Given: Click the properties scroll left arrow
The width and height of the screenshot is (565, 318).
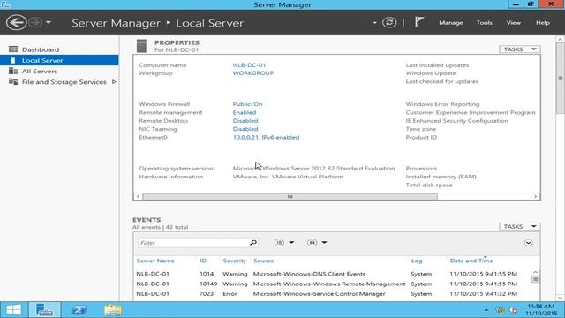Looking at the screenshot, I should 138,196.
